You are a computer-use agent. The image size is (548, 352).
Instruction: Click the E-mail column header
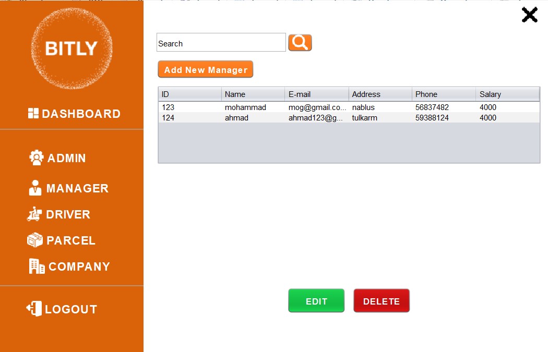click(317, 94)
